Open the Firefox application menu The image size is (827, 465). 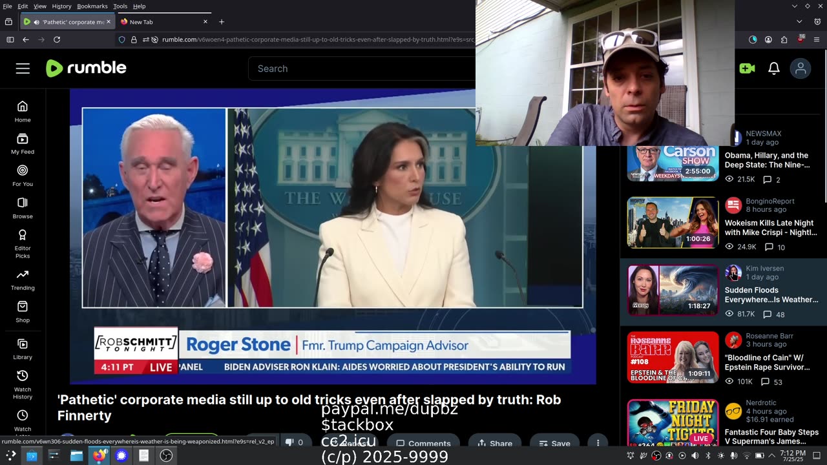pos(817,39)
